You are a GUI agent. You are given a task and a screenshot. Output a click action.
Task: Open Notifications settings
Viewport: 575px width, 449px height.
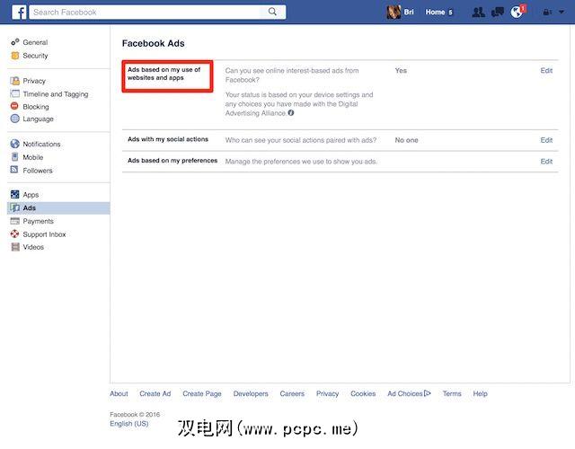41,144
